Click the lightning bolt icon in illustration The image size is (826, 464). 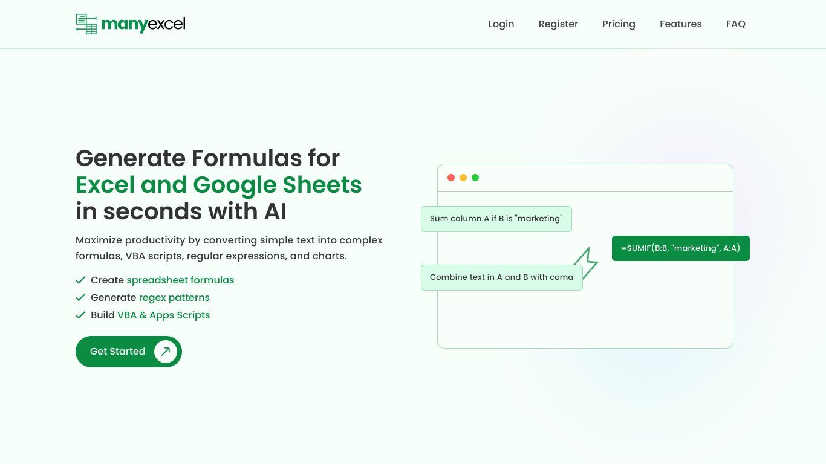click(x=585, y=263)
